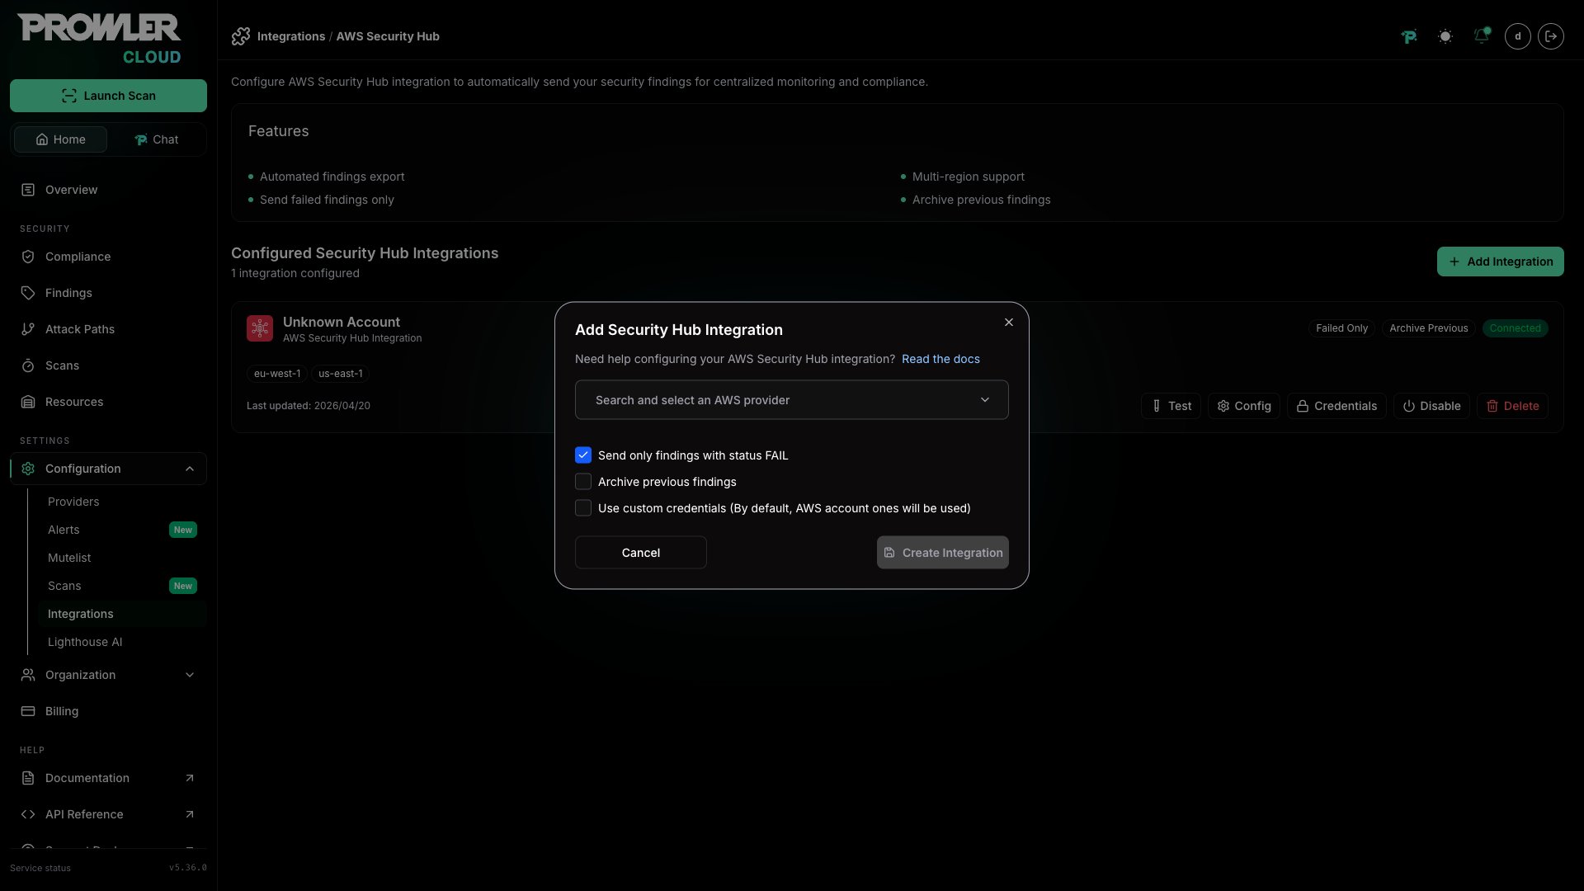Viewport: 1584px width, 891px height.
Task: Click the 'New' badge beside Alerts
Action: (x=183, y=530)
